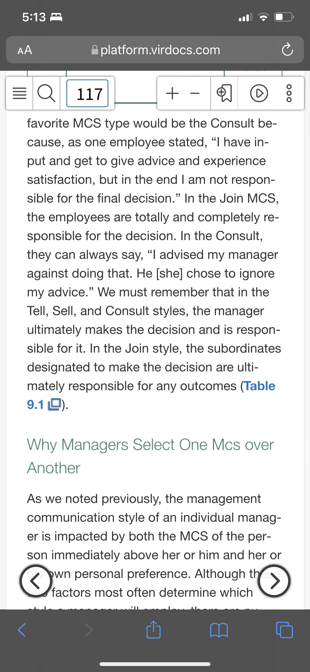This screenshot has height=672, width=310.
Task: Go back with Safari's back chevron
Action: (x=22, y=630)
